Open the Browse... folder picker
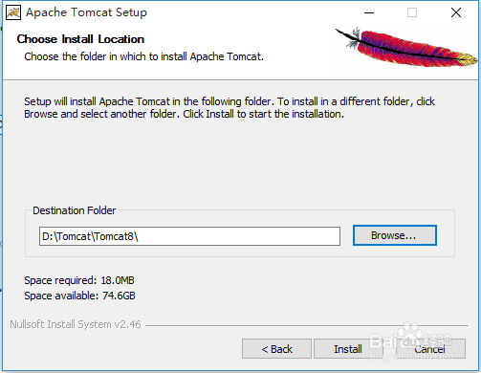 [395, 235]
